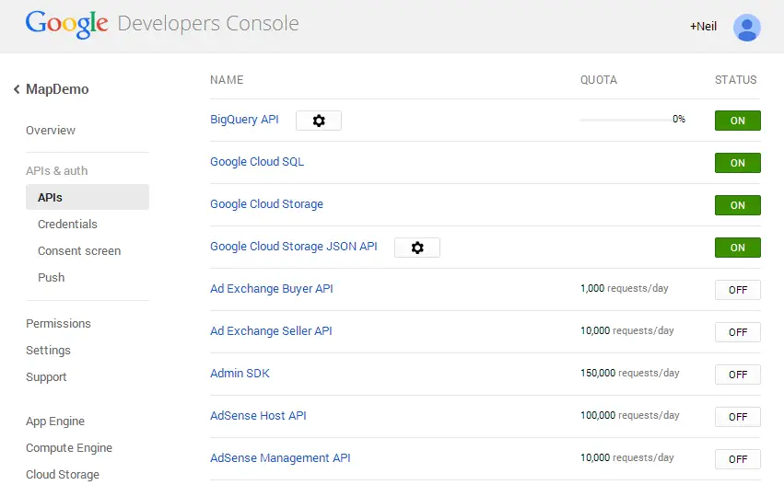
Task: Open Consent screen sidebar item
Action: [79, 250]
